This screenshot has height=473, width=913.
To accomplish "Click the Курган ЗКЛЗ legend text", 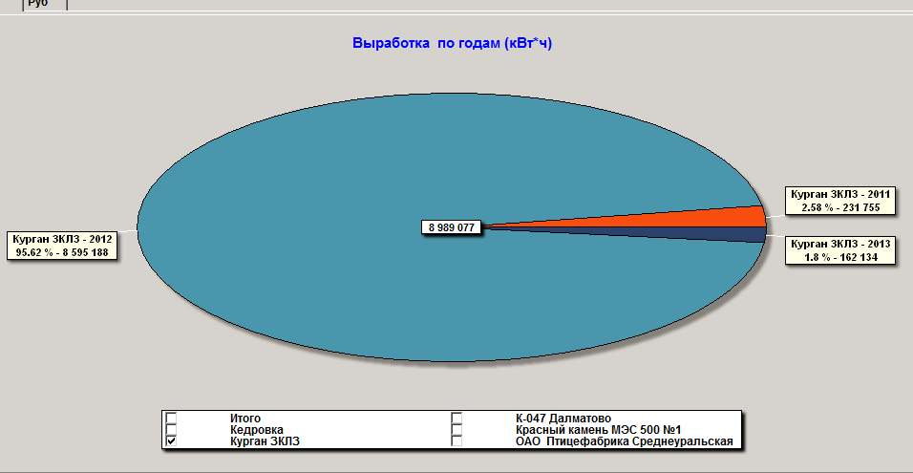I will [264, 441].
